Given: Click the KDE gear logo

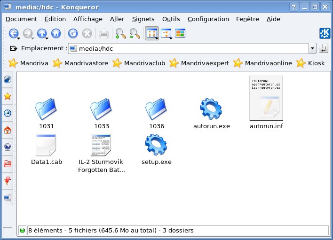Looking at the screenshot, I should 325,33.
